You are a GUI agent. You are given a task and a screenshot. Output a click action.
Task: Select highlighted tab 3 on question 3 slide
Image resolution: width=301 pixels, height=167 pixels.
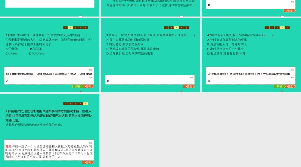pos(176,28)
